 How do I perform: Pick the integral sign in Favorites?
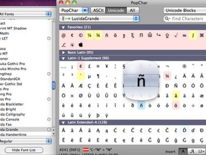193,35
